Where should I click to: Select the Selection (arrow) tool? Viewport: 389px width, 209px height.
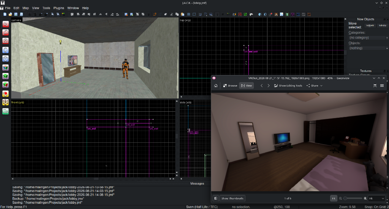point(5,24)
